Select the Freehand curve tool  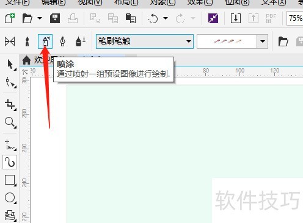[x=10, y=145]
